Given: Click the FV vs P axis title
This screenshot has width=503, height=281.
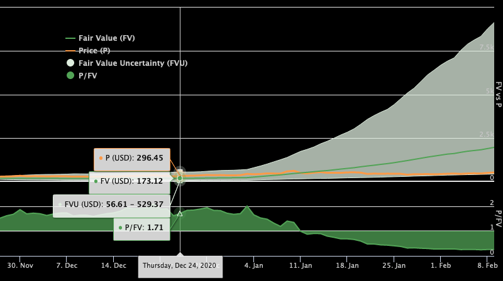Looking at the screenshot, I should (498, 95).
